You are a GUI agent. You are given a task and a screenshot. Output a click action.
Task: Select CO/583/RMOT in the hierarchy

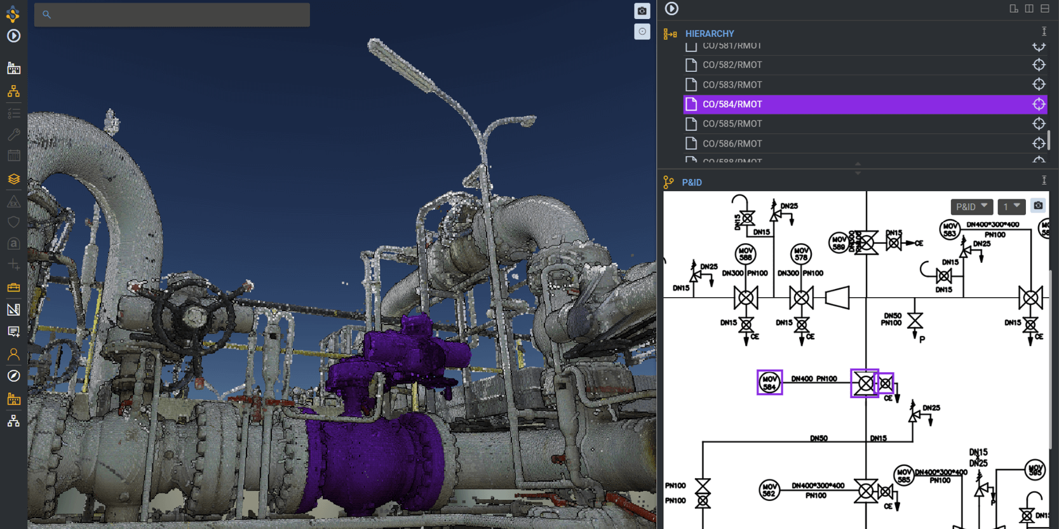(732, 84)
